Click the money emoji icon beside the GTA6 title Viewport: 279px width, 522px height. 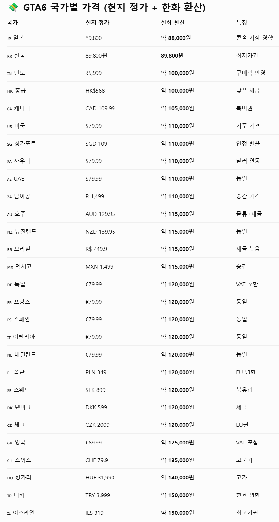pyautogui.click(x=13, y=7)
